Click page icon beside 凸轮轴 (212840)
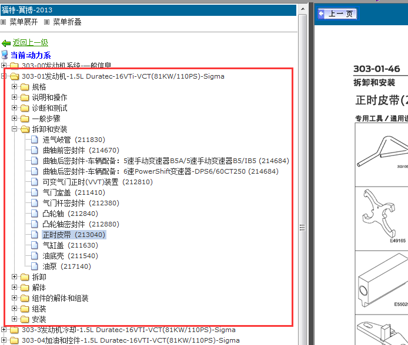 pyautogui.click(x=34, y=214)
